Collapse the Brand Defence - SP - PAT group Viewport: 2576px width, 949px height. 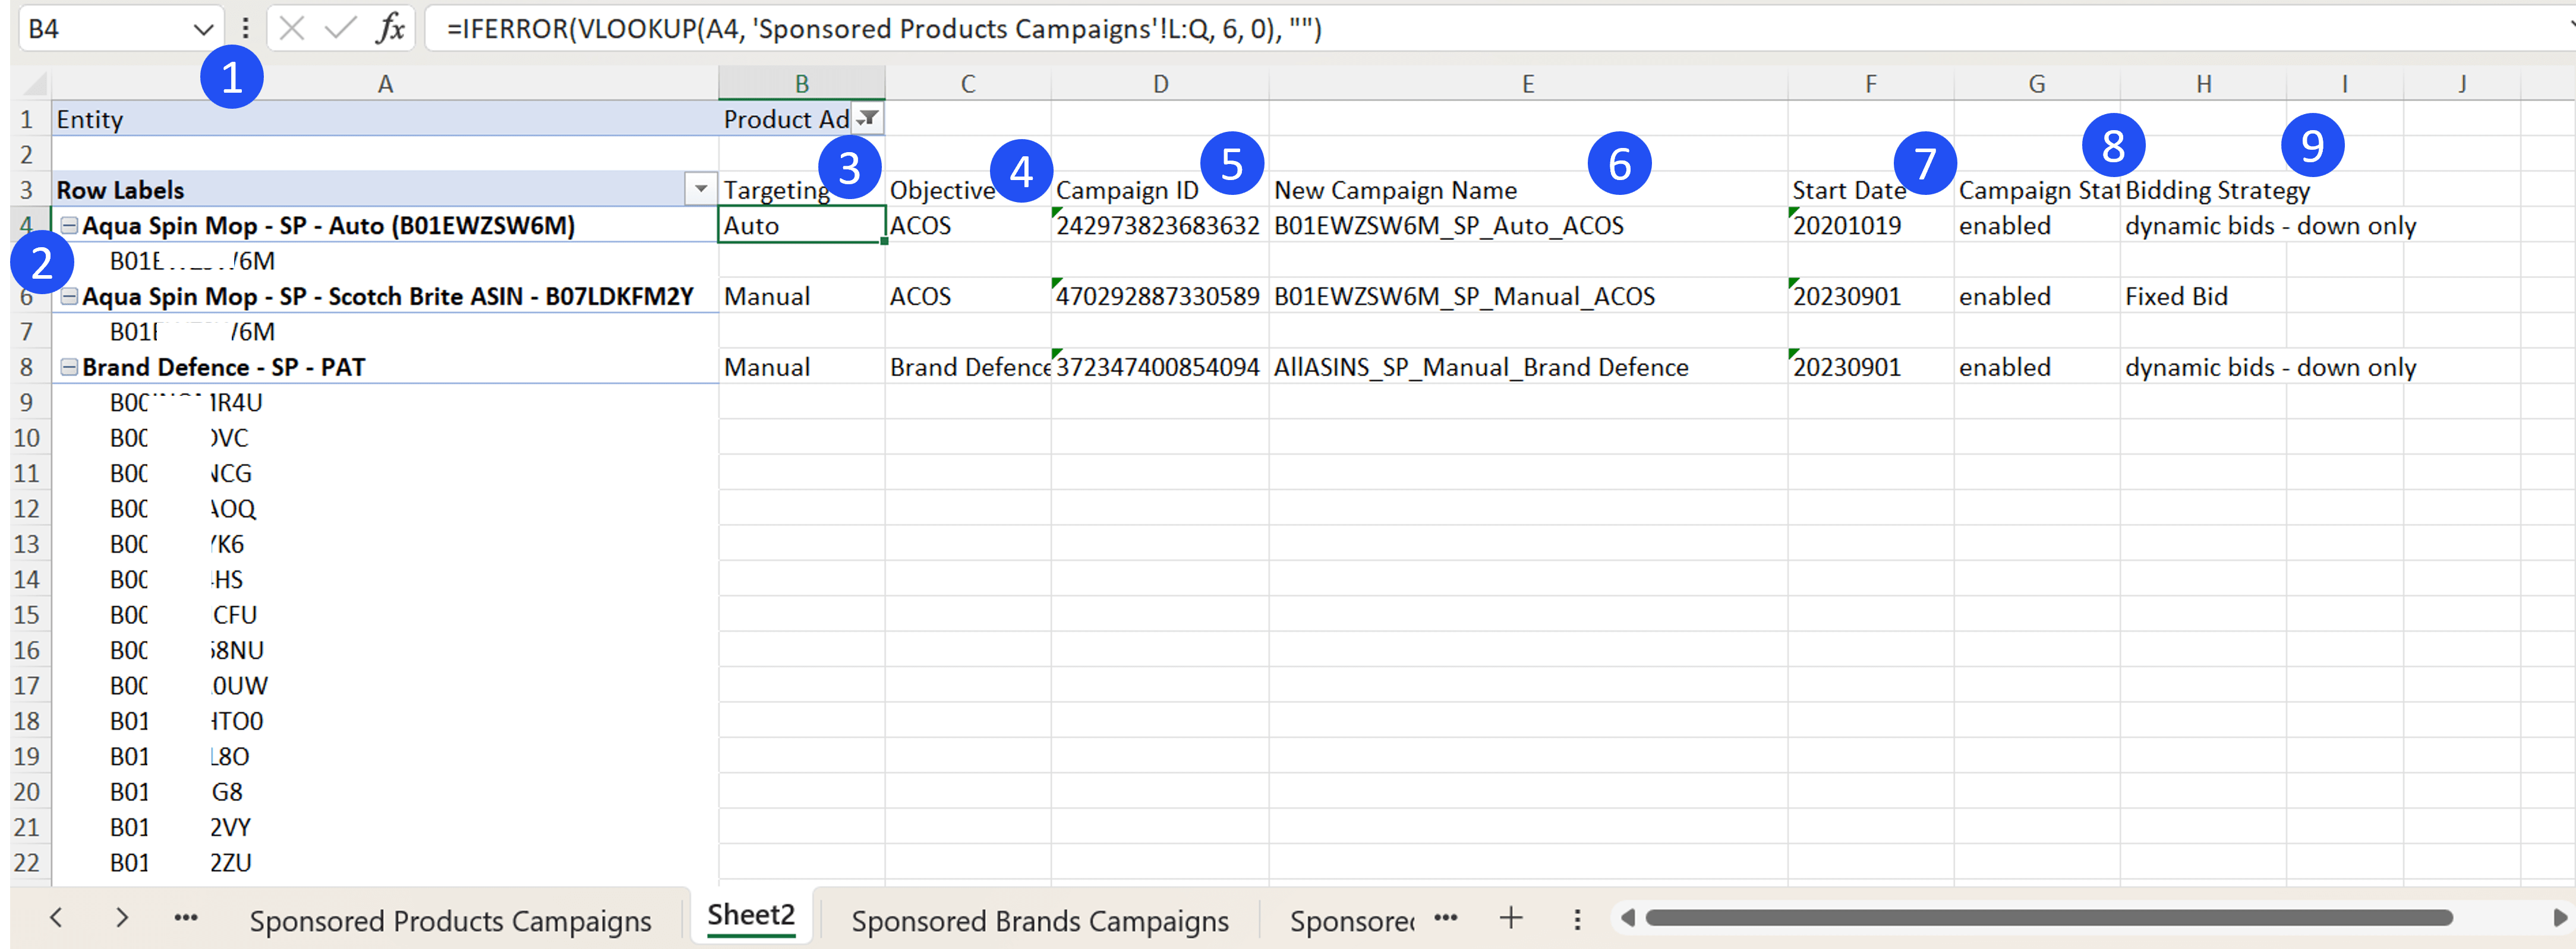tap(69, 367)
